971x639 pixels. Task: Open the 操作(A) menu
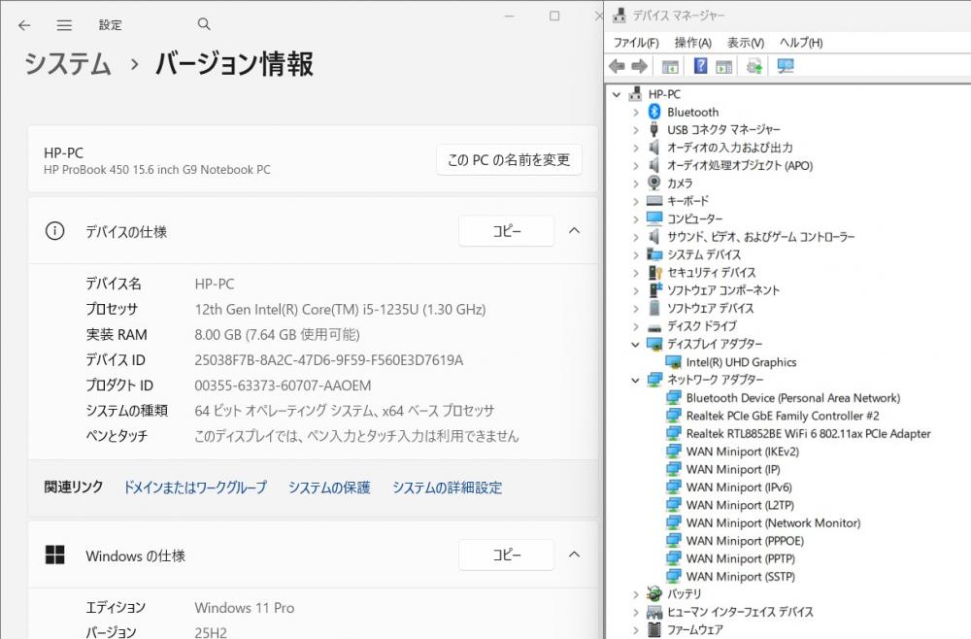(x=692, y=43)
